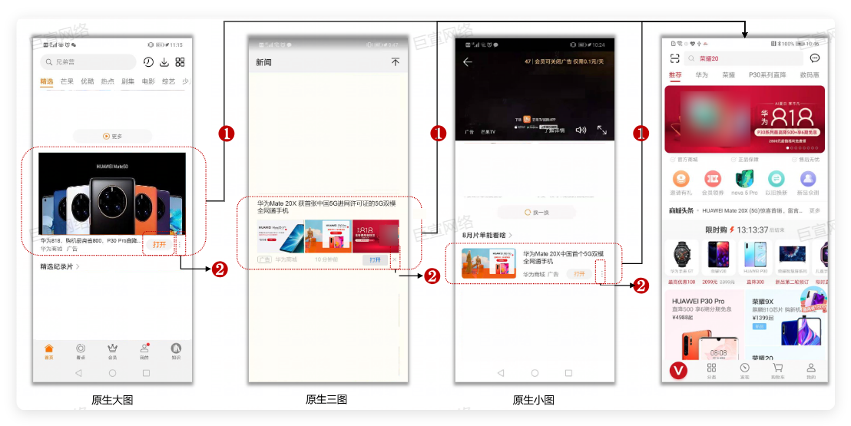Open the 华为Mate 20X 首张5G进网许可 ad title
The image size is (851, 426).
(x=326, y=206)
